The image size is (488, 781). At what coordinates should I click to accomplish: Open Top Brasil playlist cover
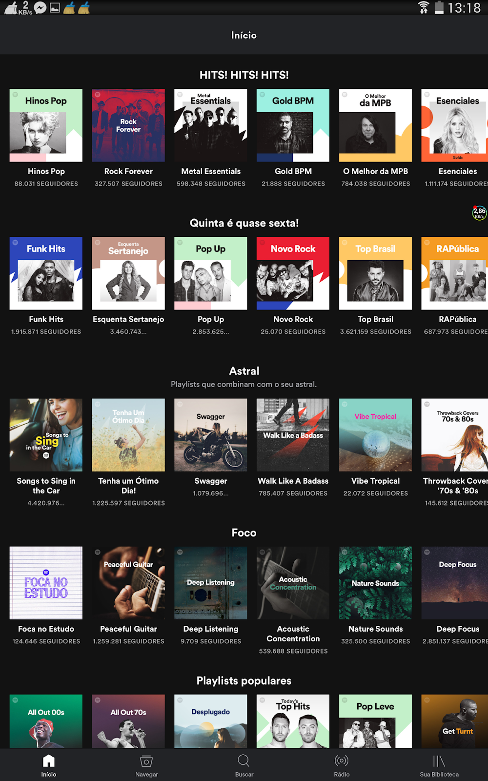pos(376,273)
